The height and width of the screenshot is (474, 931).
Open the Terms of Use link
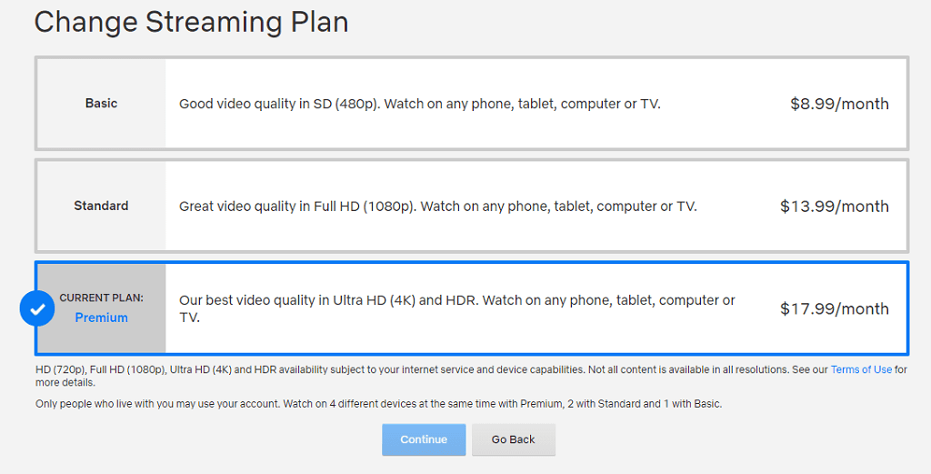pyautogui.click(x=861, y=369)
